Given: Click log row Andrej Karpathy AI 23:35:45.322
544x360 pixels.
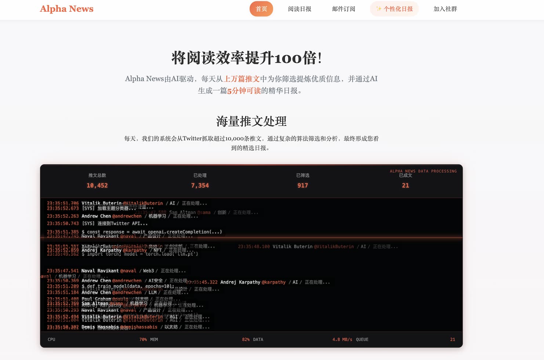Looking at the screenshot, I should [x=258, y=282].
